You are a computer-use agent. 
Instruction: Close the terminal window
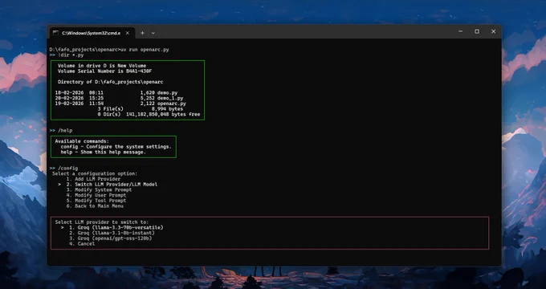coord(494,31)
